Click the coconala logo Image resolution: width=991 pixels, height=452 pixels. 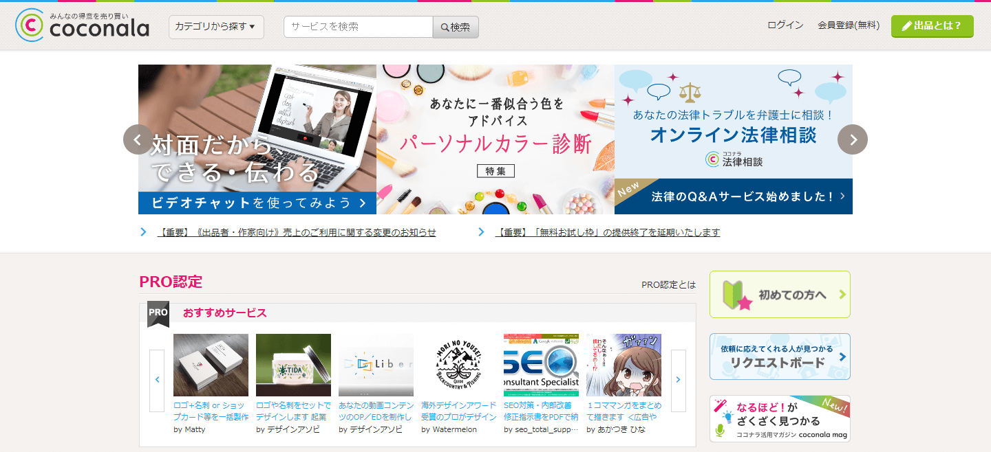[83, 25]
